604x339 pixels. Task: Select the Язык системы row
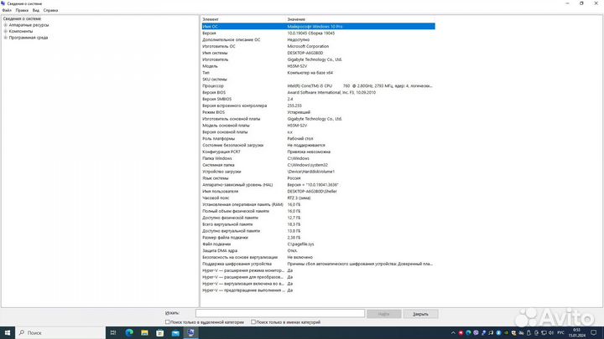point(318,178)
